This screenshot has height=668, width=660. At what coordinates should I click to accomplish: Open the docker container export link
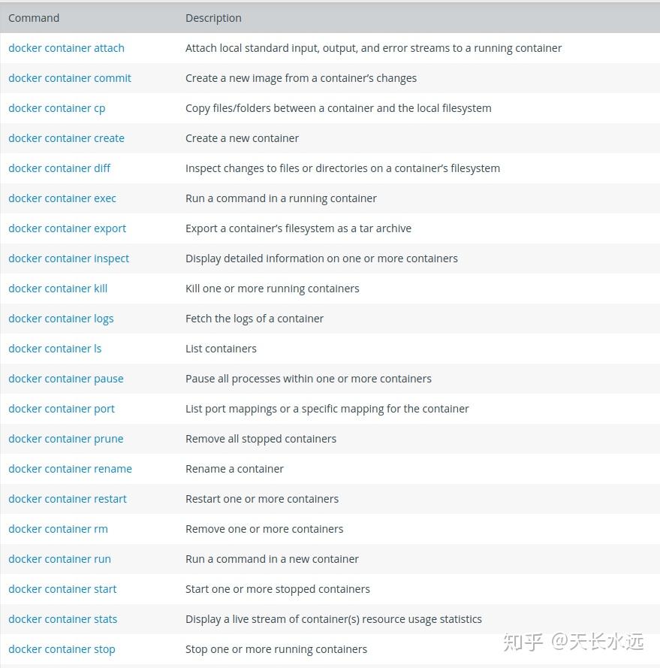tap(68, 228)
